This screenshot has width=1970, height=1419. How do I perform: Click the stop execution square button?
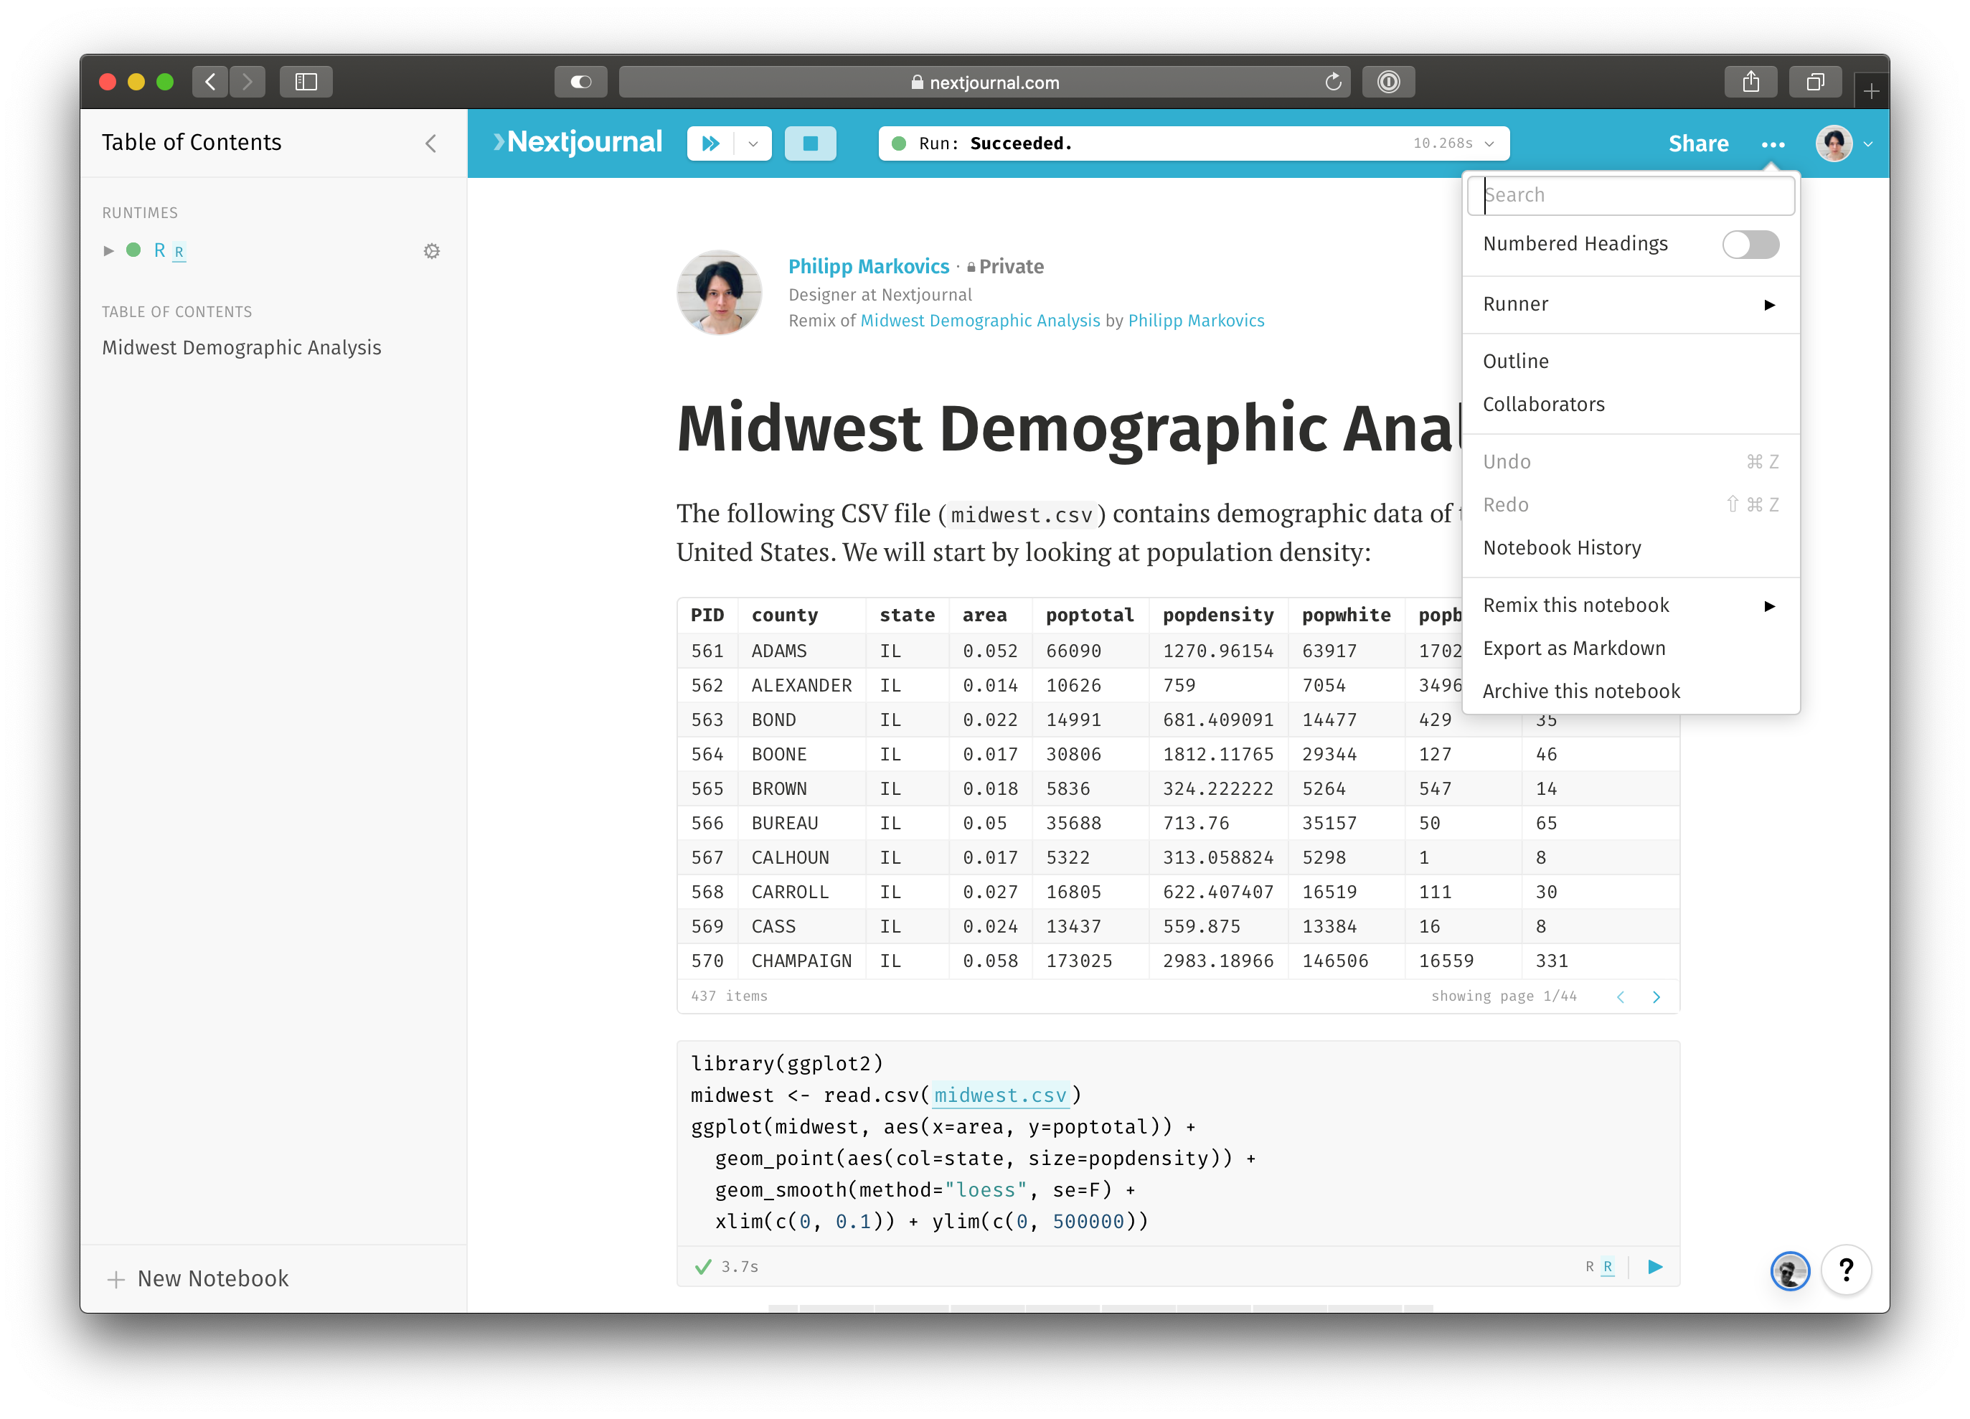coord(811,143)
